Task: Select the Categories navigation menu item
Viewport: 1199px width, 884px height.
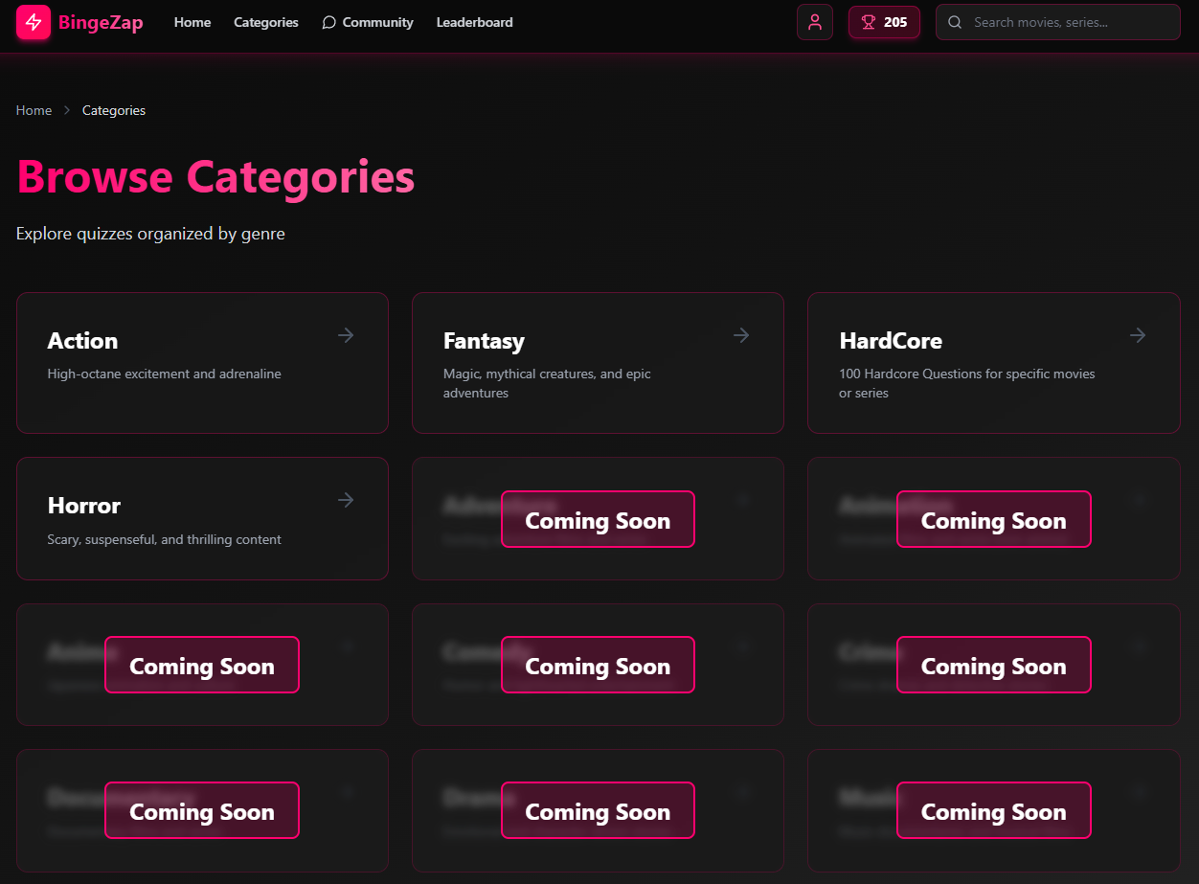Action: click(265, 22)
